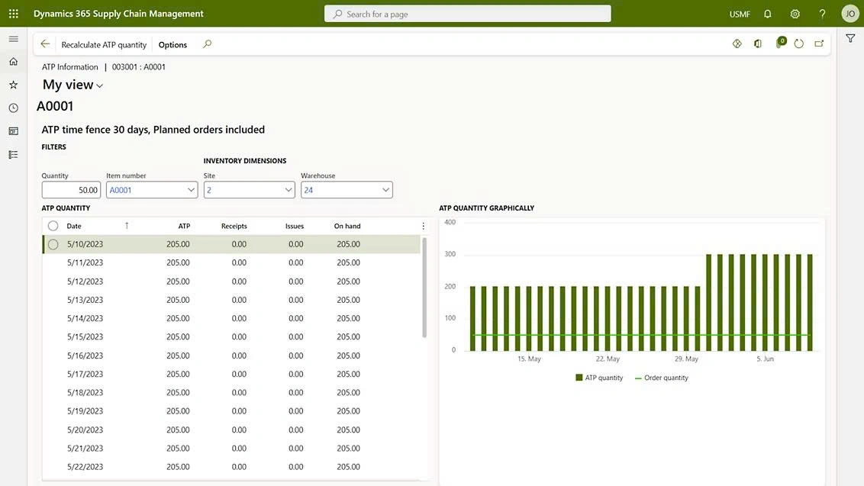Open Recent clock icon in sidebar
Image resolution: width=864 pixels, height=486 pixels.
tap(13, 108)
